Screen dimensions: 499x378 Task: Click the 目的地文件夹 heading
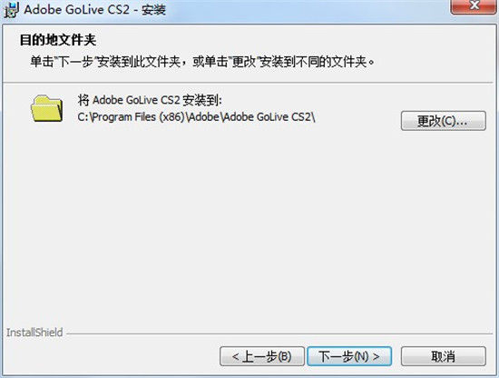click(58, 40)
